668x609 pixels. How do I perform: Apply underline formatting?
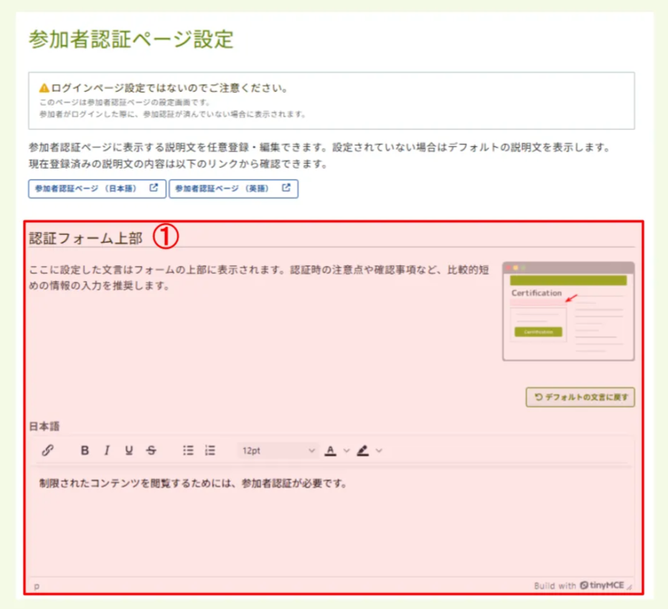(127, 450)
